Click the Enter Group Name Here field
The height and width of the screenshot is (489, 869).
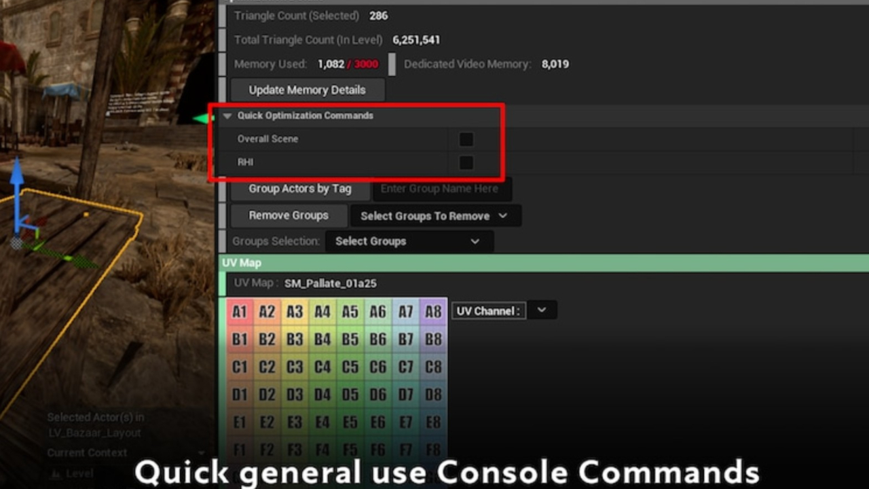point(440,189)
